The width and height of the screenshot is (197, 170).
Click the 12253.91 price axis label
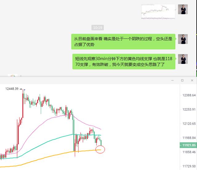point(189,110)
